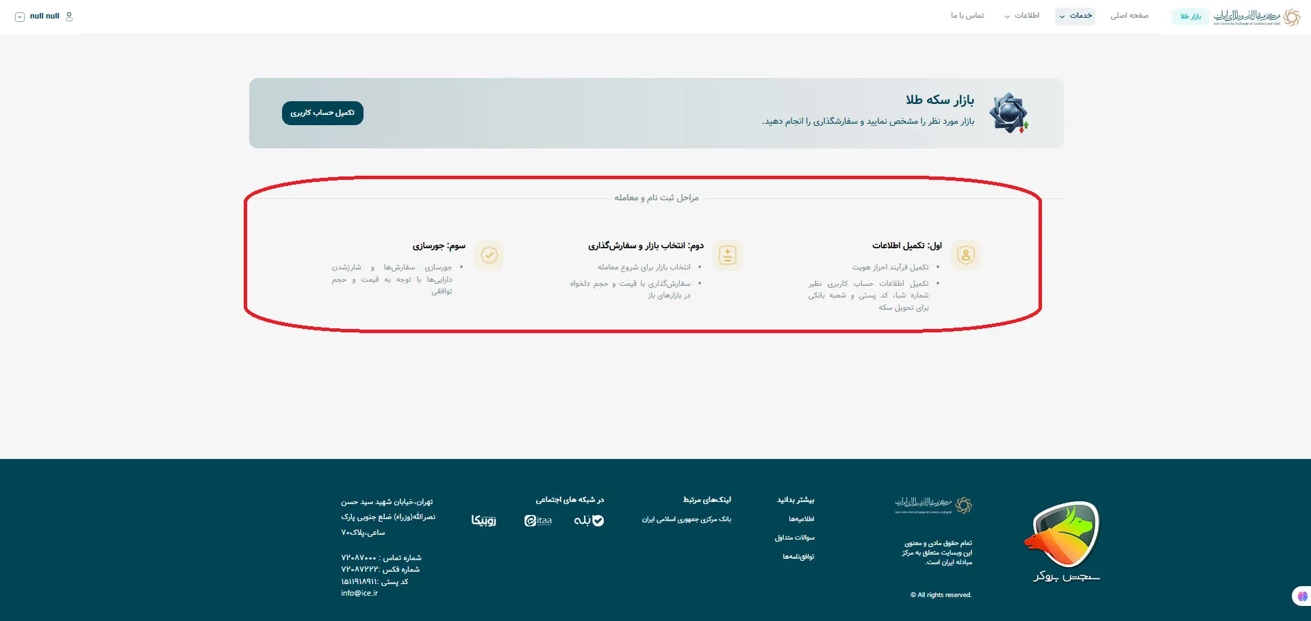Open the Rubika social network icon
Viewport: 1311px width, 621px height.
pyautogui.click(x=484, y=520)
